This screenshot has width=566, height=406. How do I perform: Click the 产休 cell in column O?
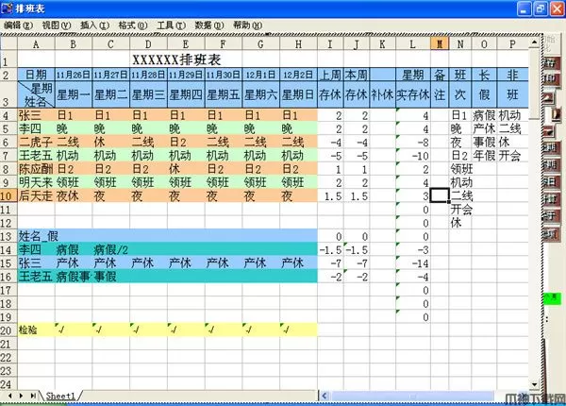(484, 129)
